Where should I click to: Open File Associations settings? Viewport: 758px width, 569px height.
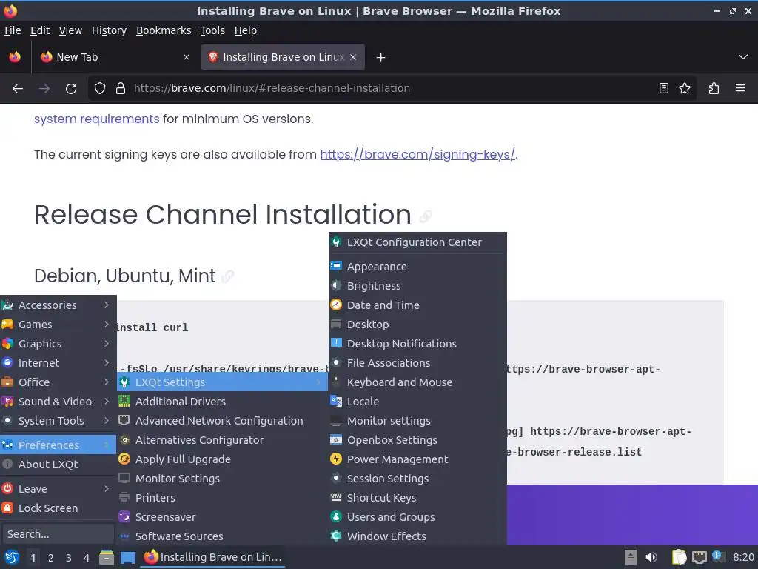click(417, 363)
